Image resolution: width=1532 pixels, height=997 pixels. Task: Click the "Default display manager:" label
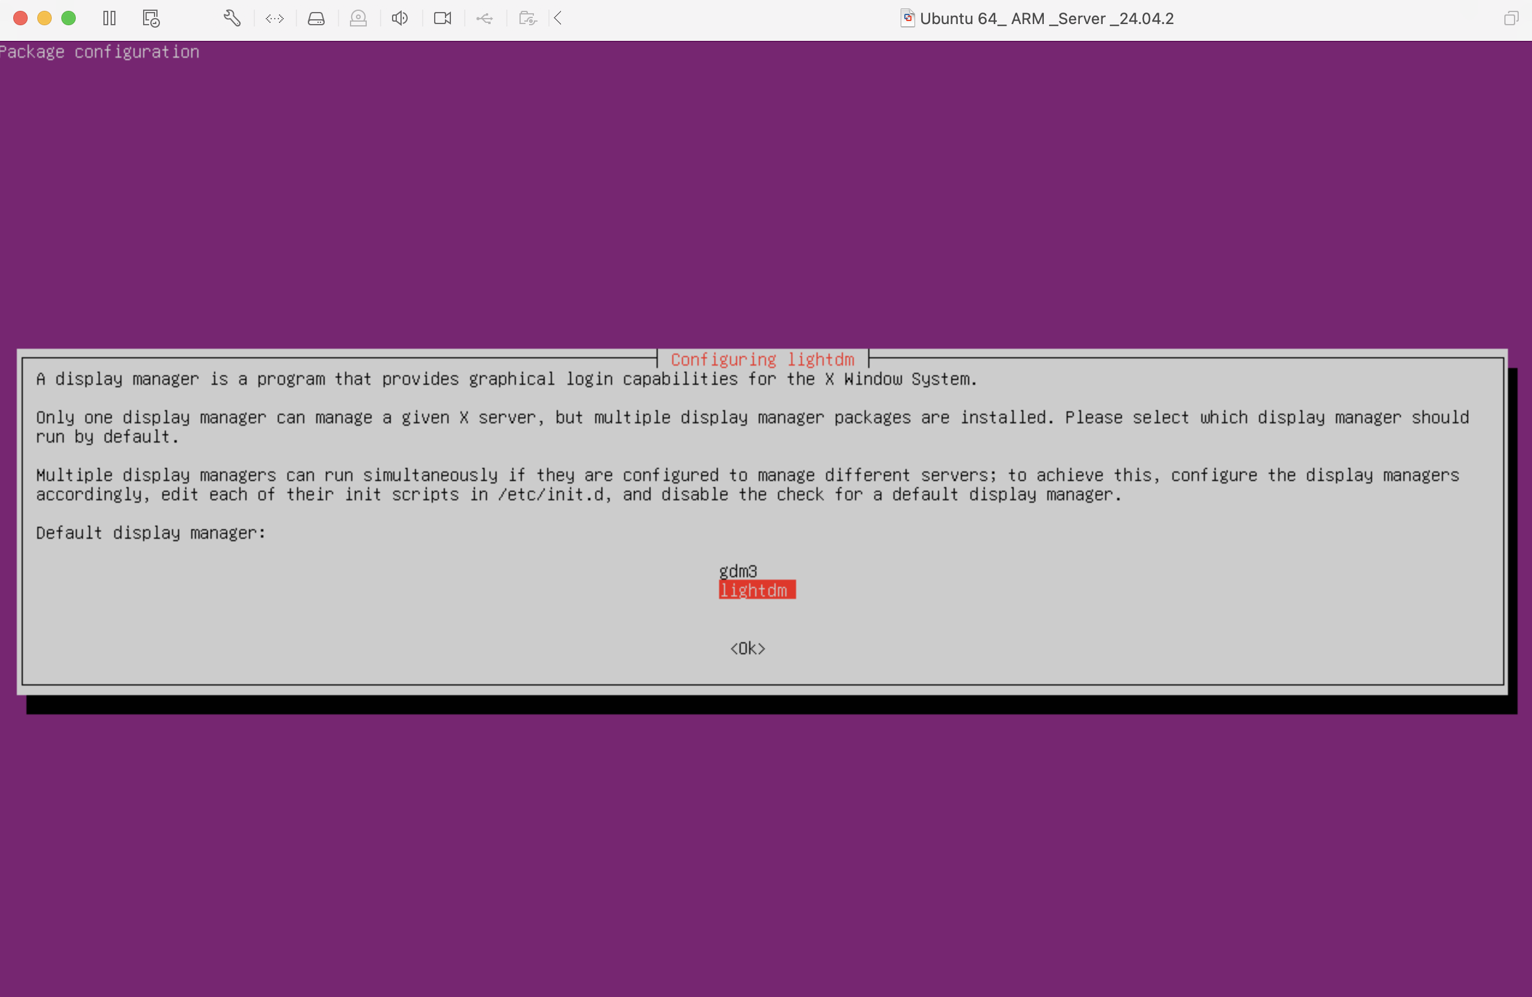coord(151,533)
